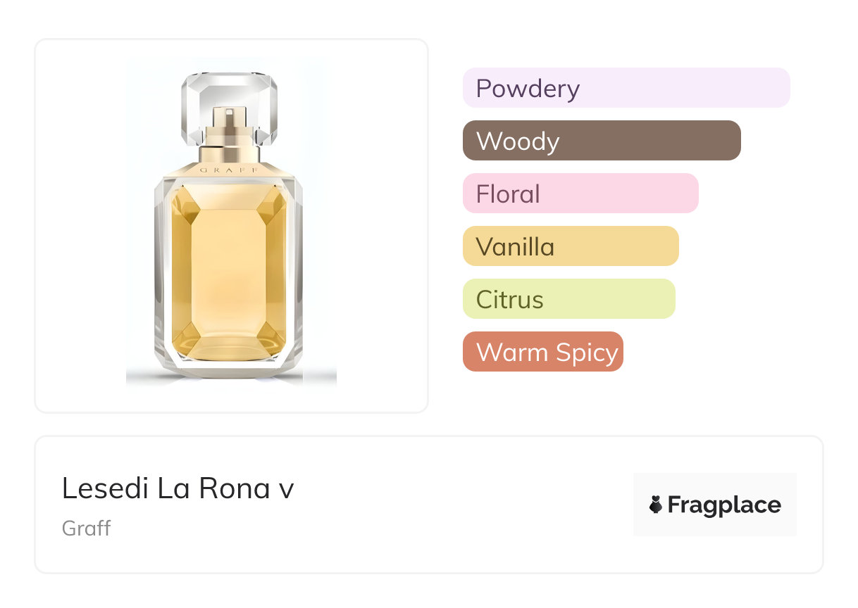
Task: Open the Graff brand link below title
Action: pyautogui.click(x=86, y=528)
